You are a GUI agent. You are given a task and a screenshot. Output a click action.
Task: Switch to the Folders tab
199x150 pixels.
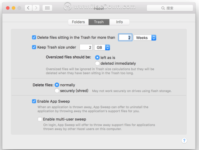tap(78, 22)
